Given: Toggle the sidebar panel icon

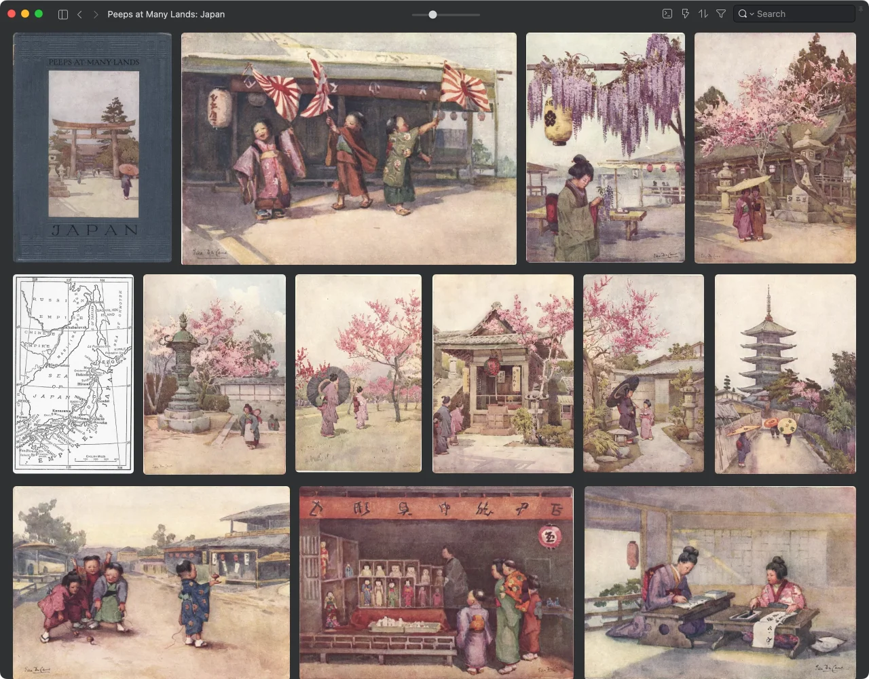Looking at the screenshot, I should click(63, 14).
